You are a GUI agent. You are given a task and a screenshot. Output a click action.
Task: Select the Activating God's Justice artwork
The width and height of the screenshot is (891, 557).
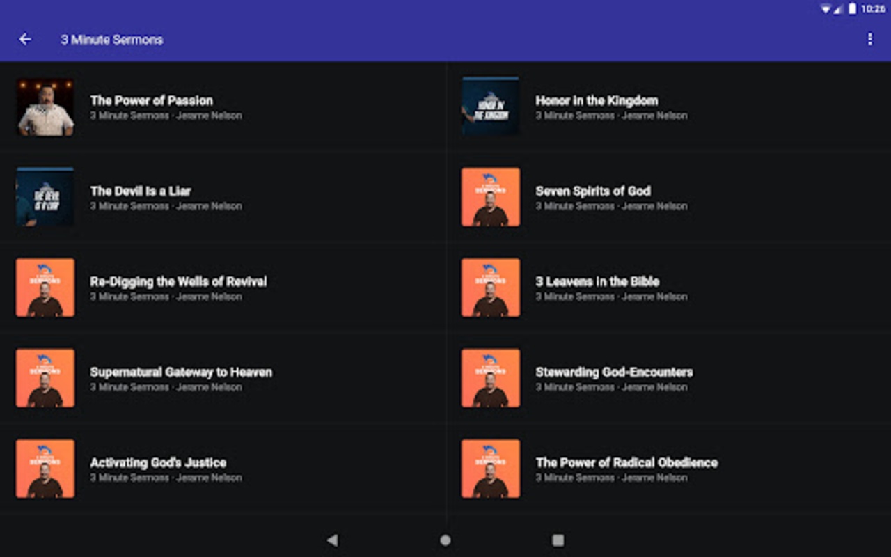pos(45,469)
